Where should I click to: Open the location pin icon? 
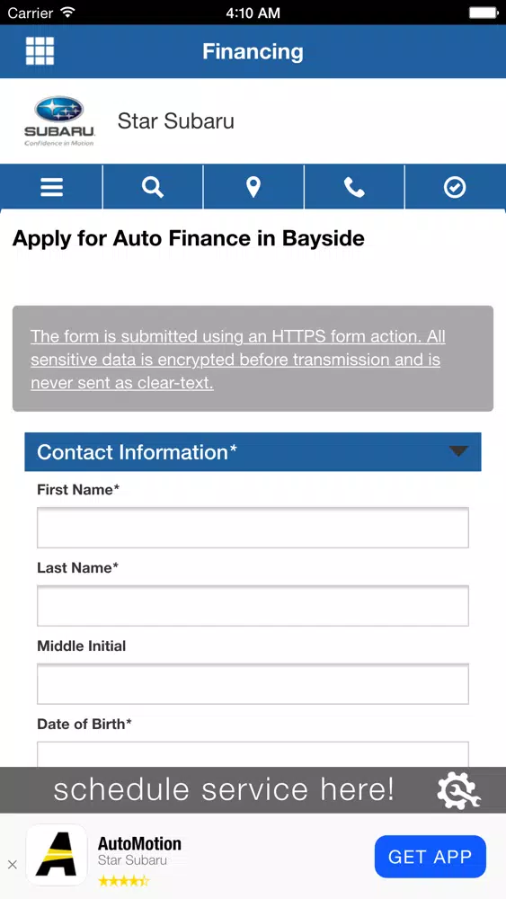[253, 187]
